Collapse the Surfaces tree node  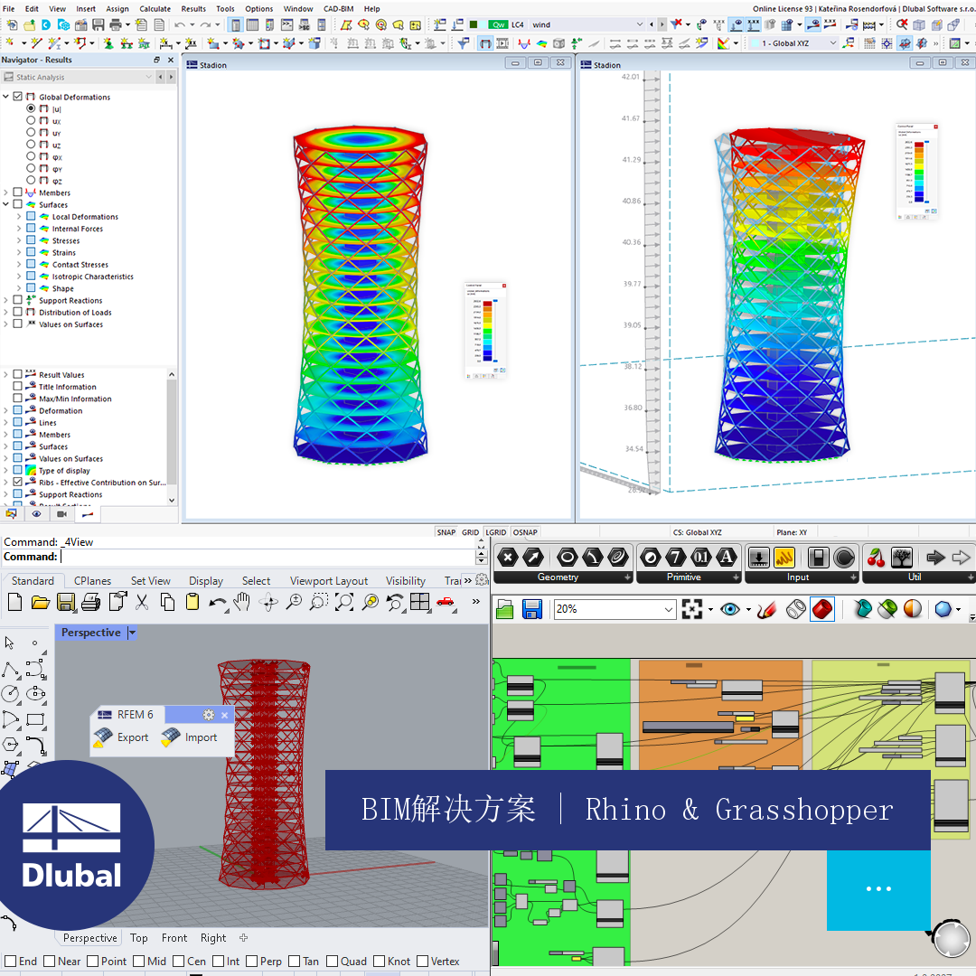pyautogui.click(x=5, y=204)
